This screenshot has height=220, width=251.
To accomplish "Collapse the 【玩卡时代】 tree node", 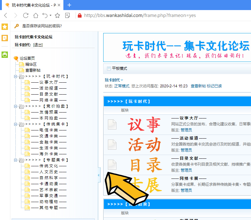I will 15,76.
